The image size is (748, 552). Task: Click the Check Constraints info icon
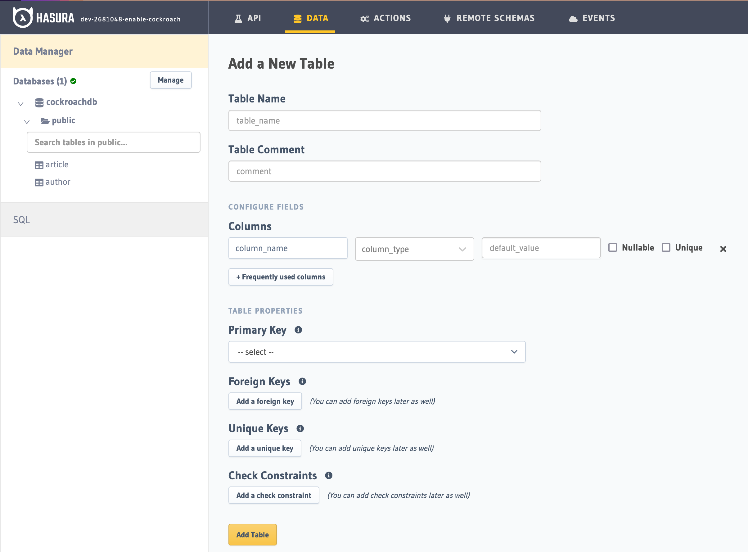[328, 476]
